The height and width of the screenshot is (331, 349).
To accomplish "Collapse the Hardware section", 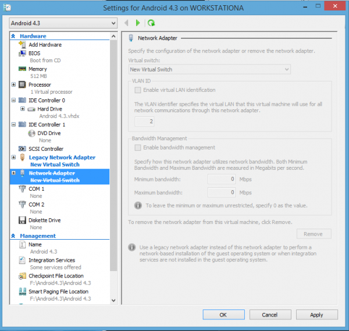I will pyautogui.click(x=13, y=36).
